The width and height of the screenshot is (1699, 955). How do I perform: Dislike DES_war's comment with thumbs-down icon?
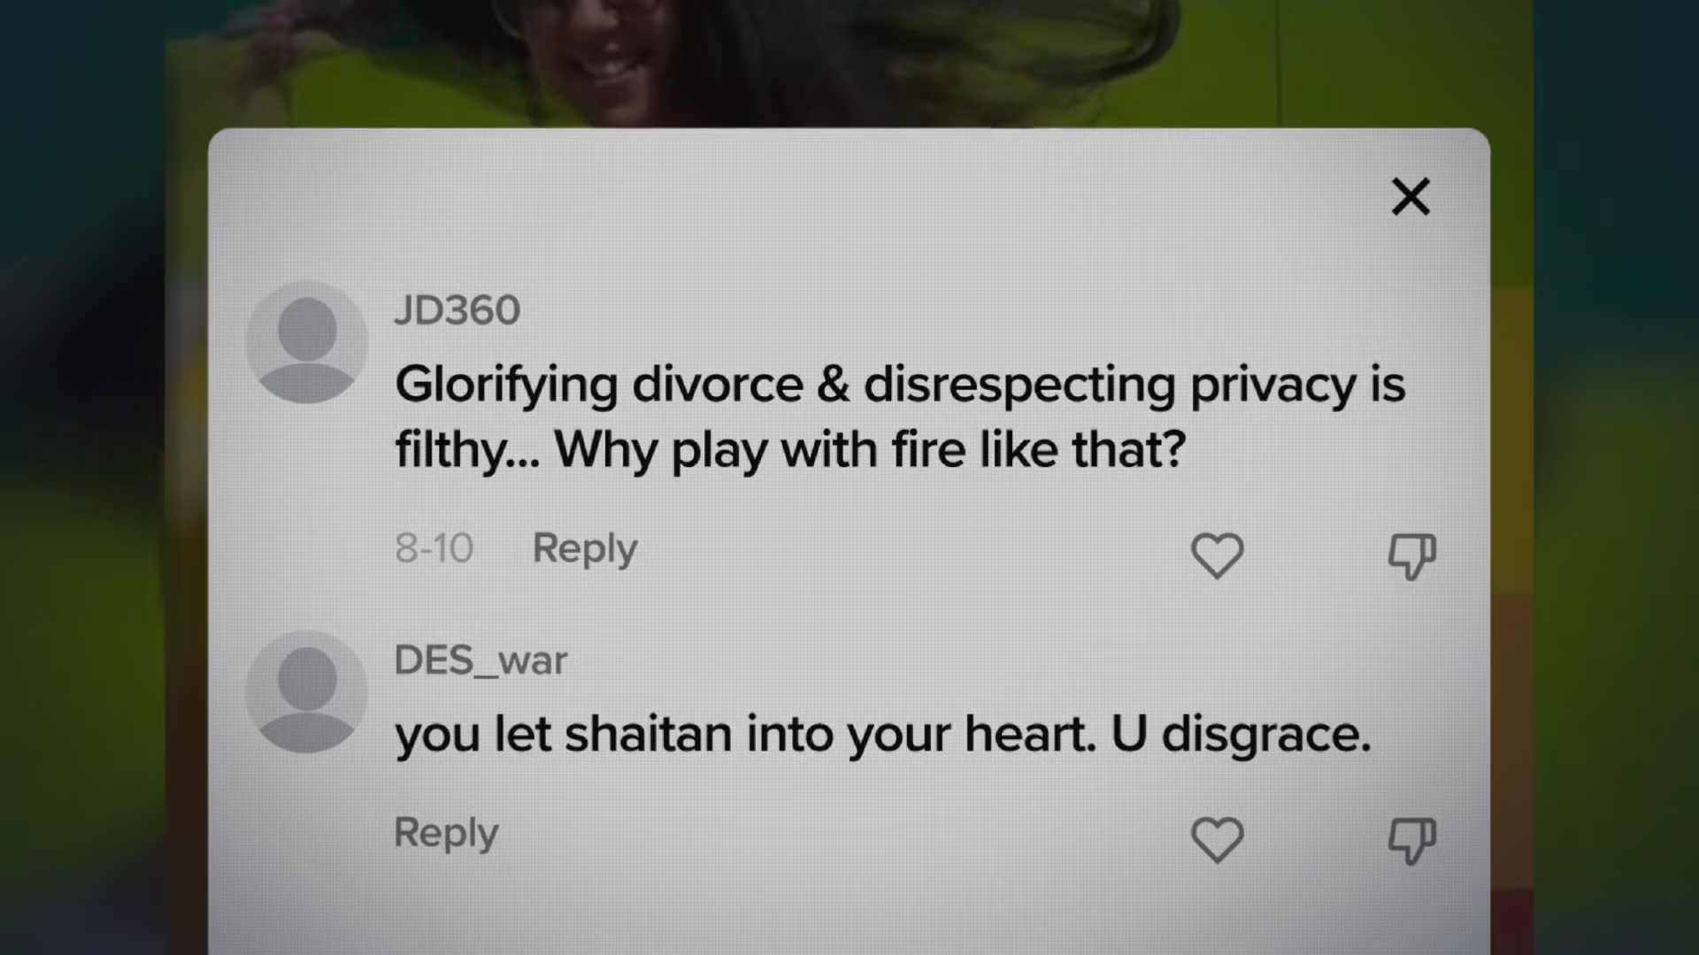click(1411, 840)
